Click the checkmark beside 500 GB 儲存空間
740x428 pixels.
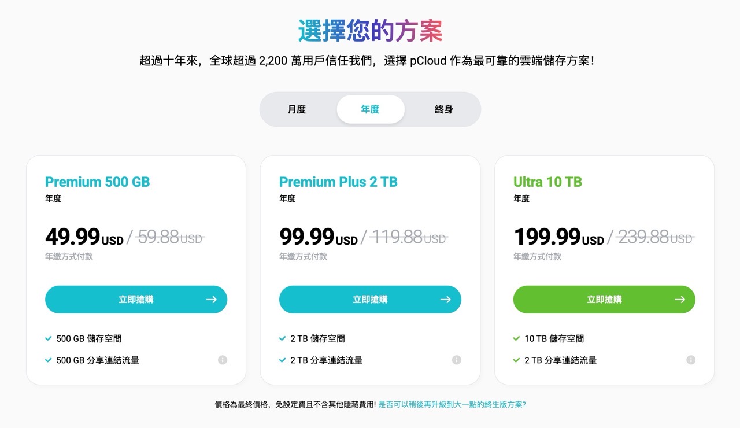coord(48,338)
